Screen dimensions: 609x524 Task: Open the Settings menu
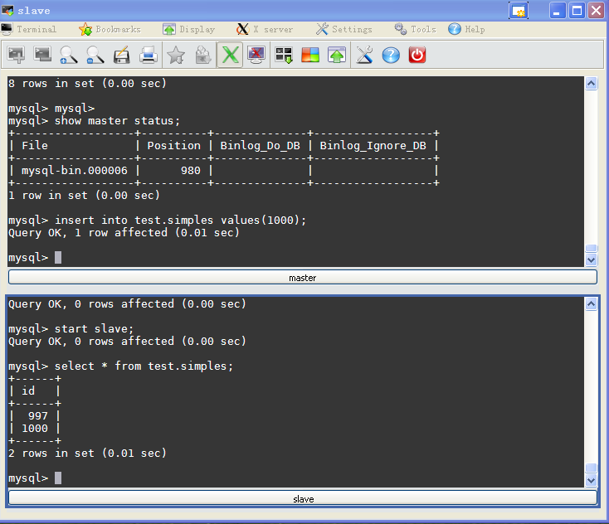tap(344, 29)
